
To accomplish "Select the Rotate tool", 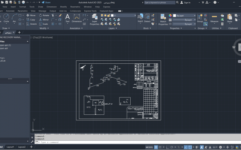I will click(44, 15).
